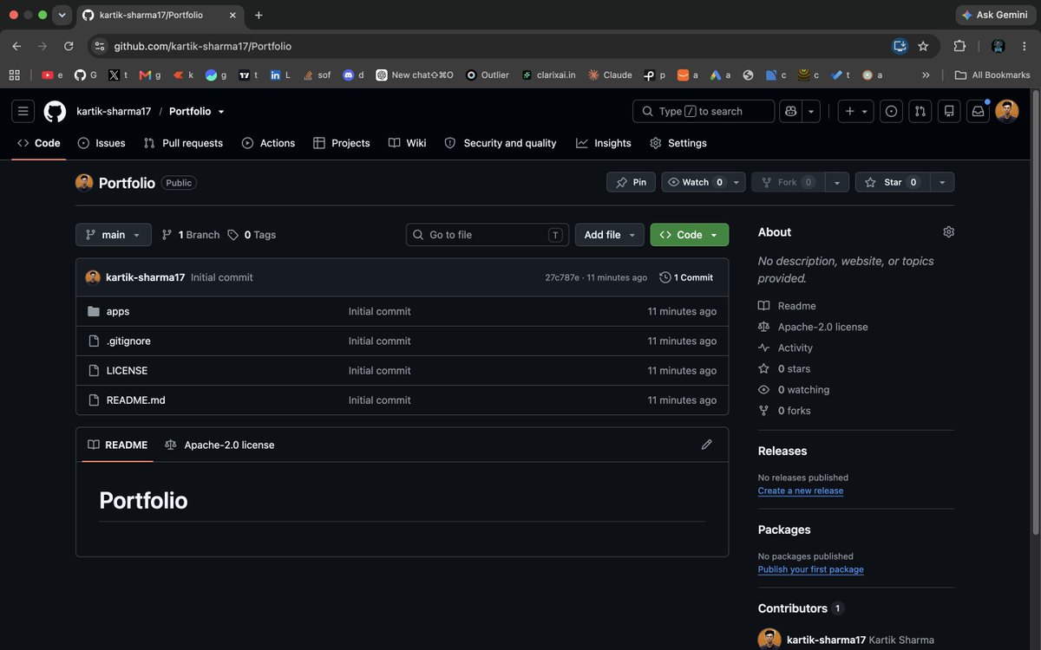The width and height of the screenshot is (1041, 650).
Task: Open the repositories icon in the top header
Action: point(949,111)
